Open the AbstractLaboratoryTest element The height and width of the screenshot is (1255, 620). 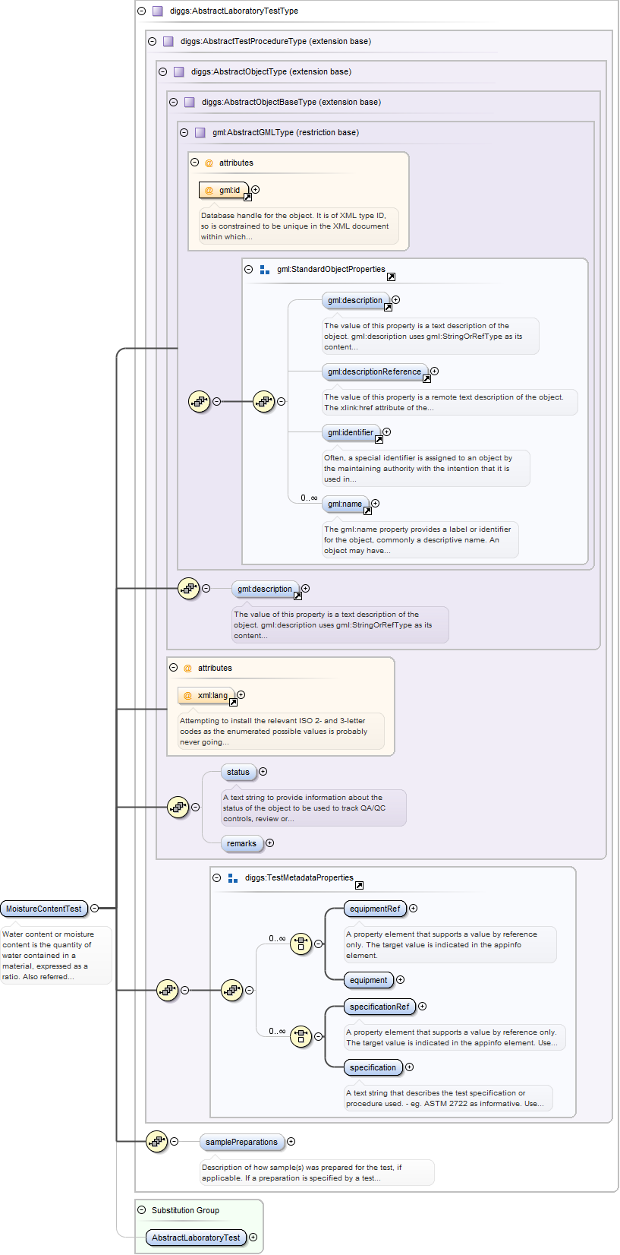click(196, 1238)
